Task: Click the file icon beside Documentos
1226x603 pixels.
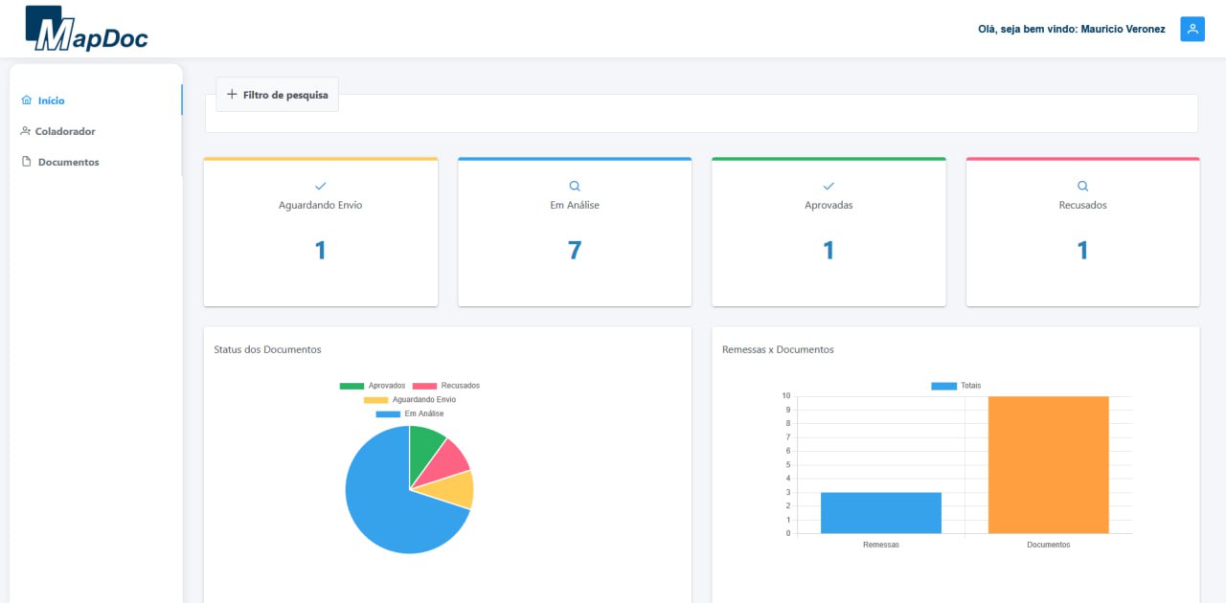Action: [27, 162]
